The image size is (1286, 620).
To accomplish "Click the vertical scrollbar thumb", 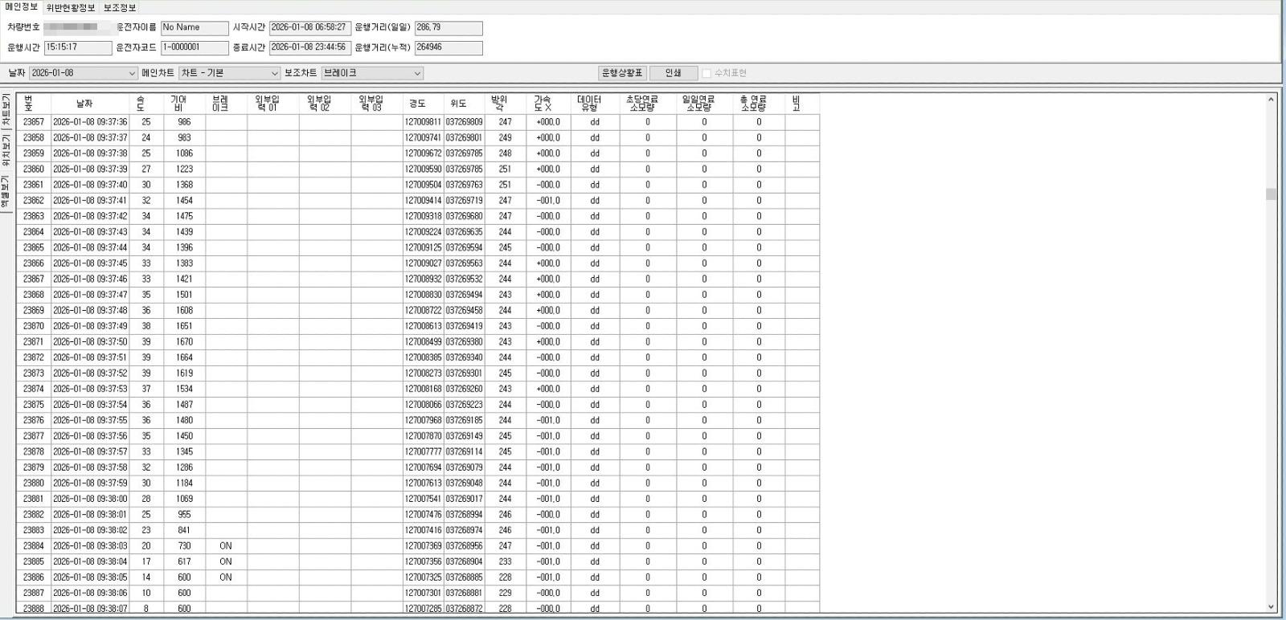I will point(1271,194).
